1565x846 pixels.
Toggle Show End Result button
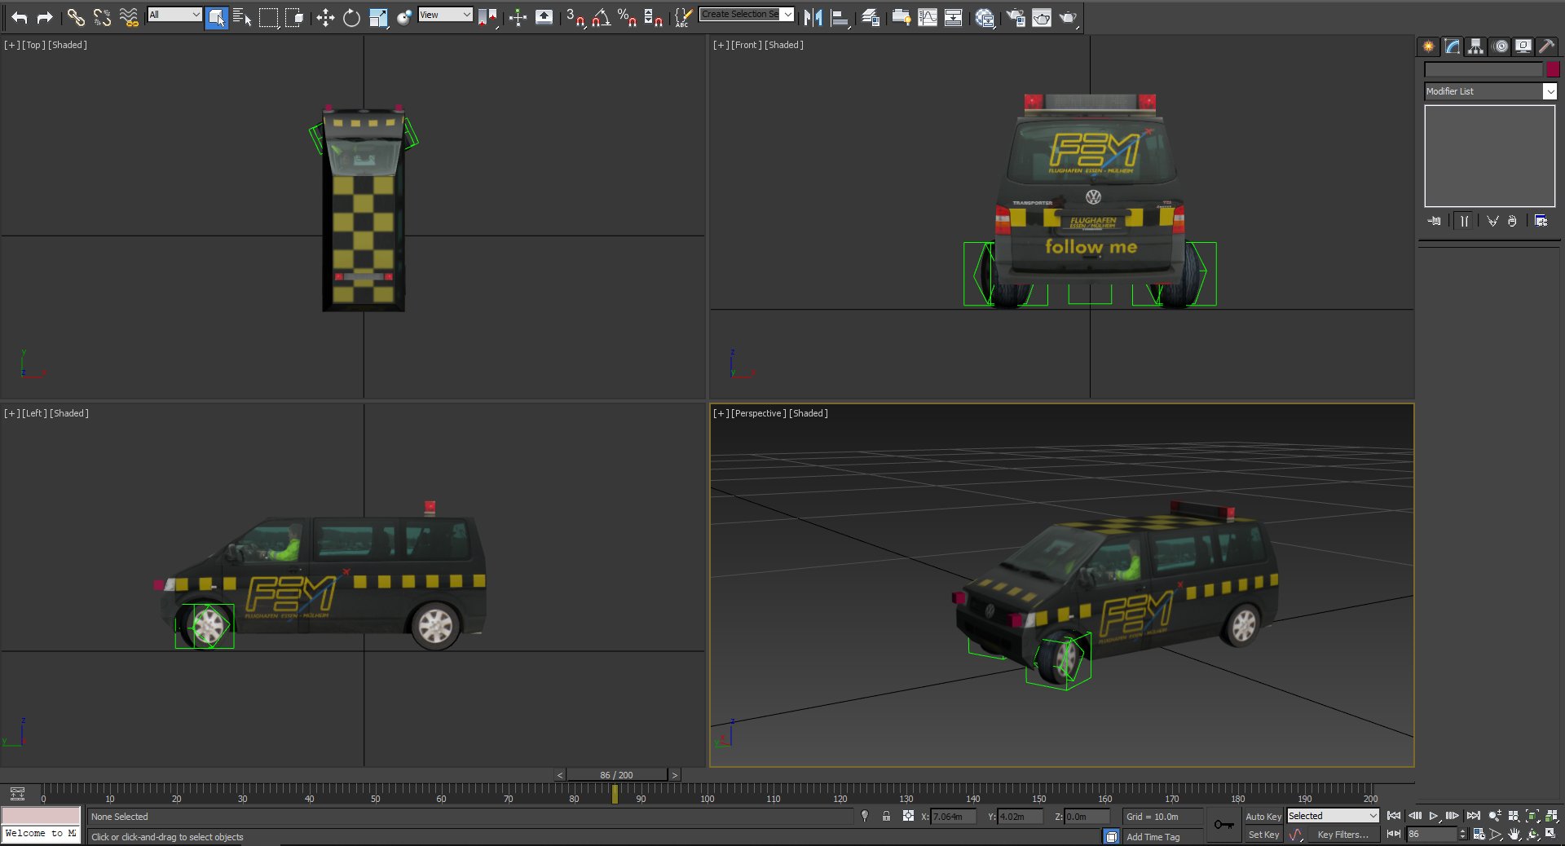coord(1465,221)
